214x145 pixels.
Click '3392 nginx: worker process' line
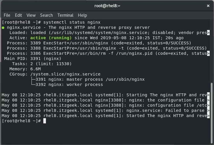pos(69,85)
